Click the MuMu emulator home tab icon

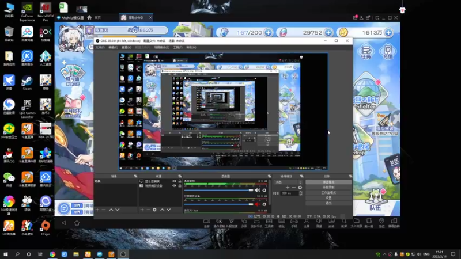pyautogui.click(x=89, y=18)
